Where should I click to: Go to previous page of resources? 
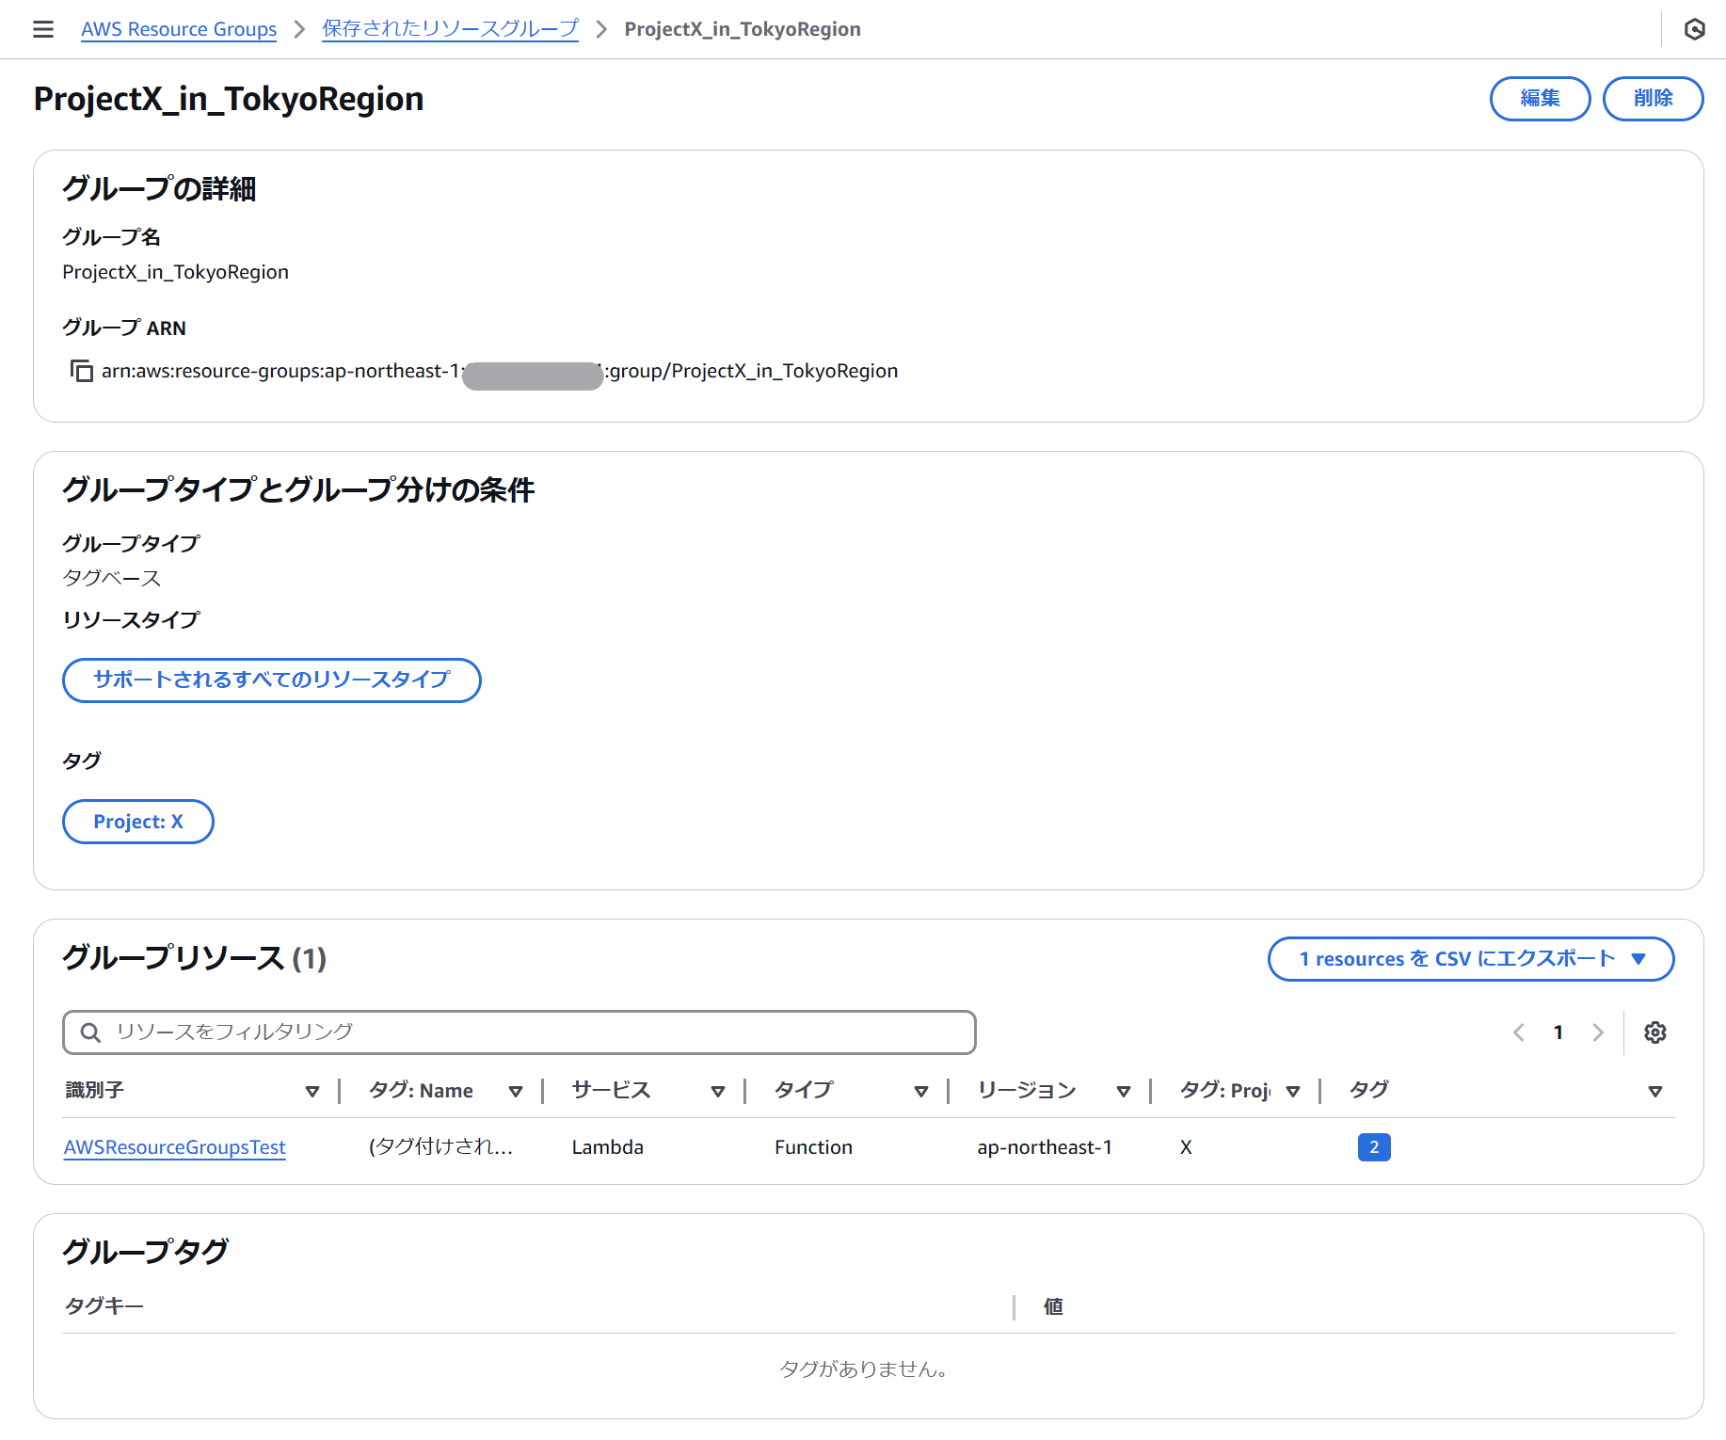tap(1519, 1032)
